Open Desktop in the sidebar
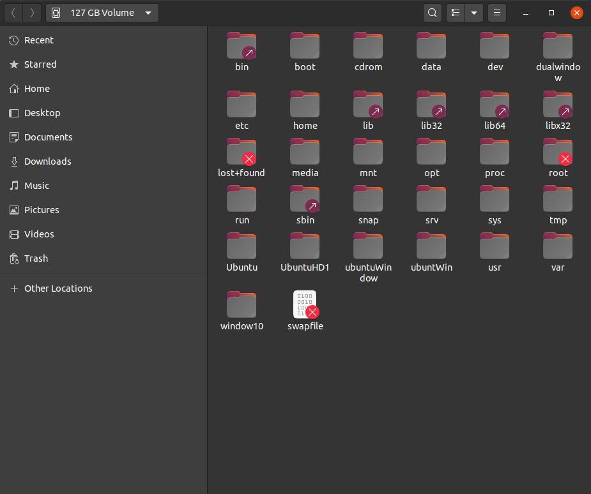The height and width of the screenshot is (494, 591). click(104, 113)
